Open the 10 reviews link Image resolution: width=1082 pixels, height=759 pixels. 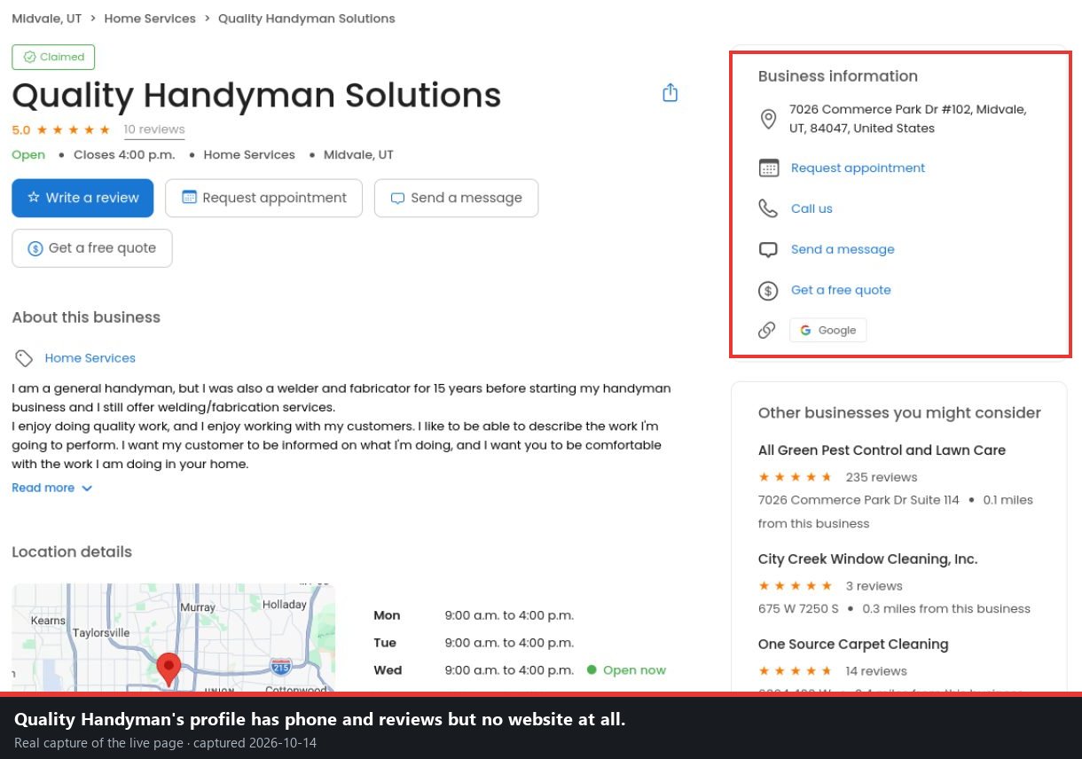(x=154, y=129)
